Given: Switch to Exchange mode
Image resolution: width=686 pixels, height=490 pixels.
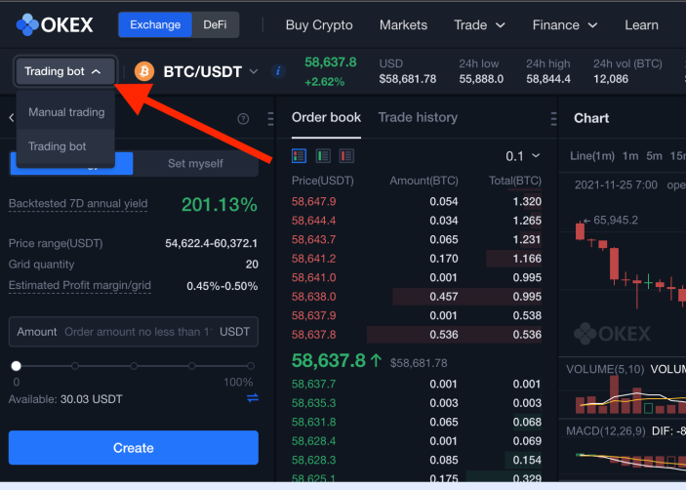Looking at the screenshot, I should [x=155, y=24].
